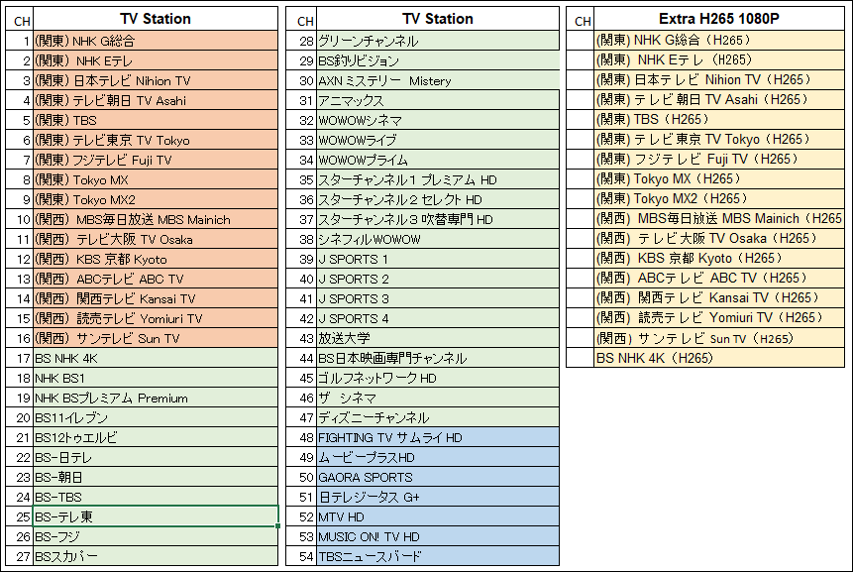The height and width of the screenshot is (572, 853).
Task: Click the J SPORTS 3 cell
Action: [x=437, y=298]
